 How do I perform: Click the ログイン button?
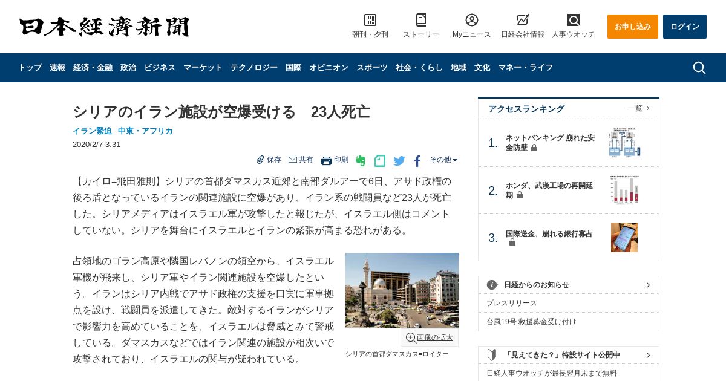(685, 27)
